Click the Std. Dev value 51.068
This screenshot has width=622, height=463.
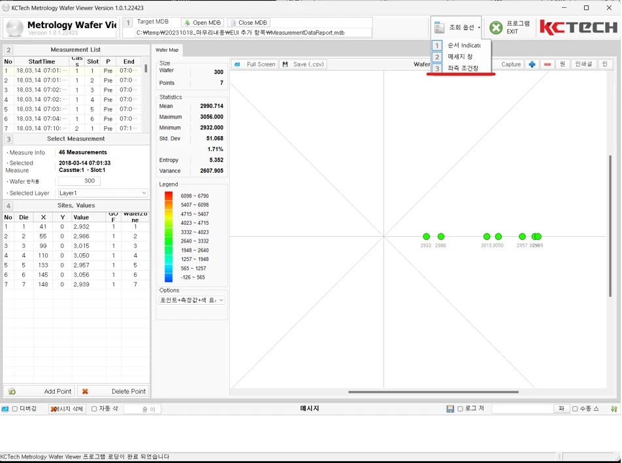click(214, 138)
